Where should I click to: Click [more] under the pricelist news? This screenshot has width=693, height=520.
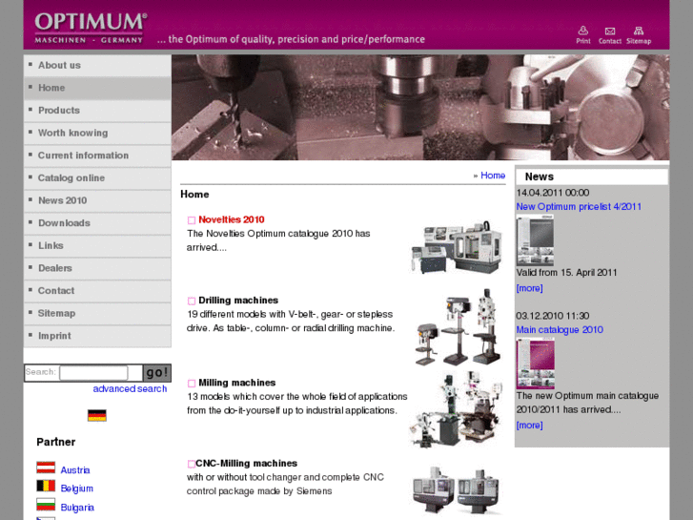(529, 288)
